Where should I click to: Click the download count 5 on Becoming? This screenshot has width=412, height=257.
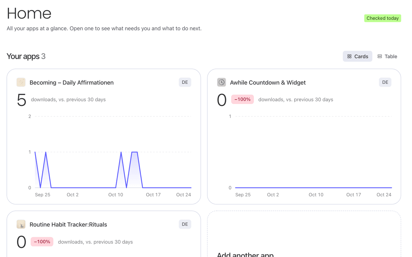pos(21,100)
